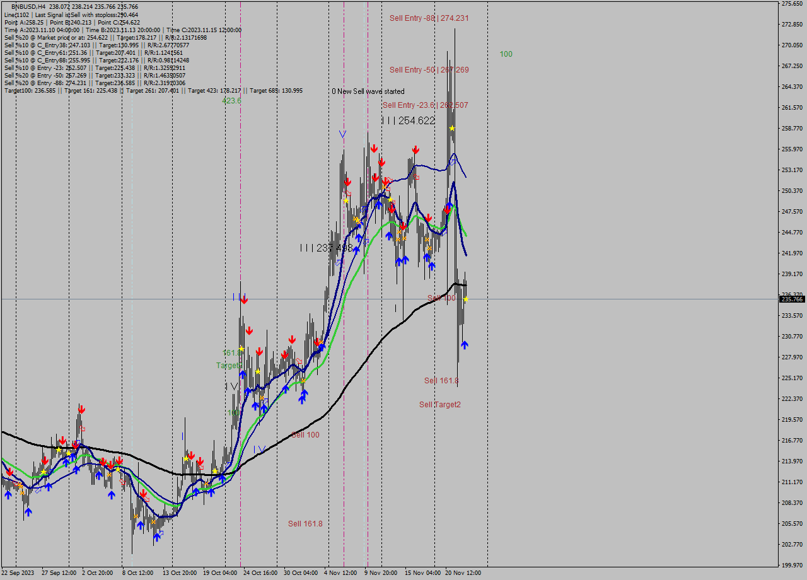Click the 'Target100: 236.585' targets line
The image size is (807, 580).
point(153,91)
